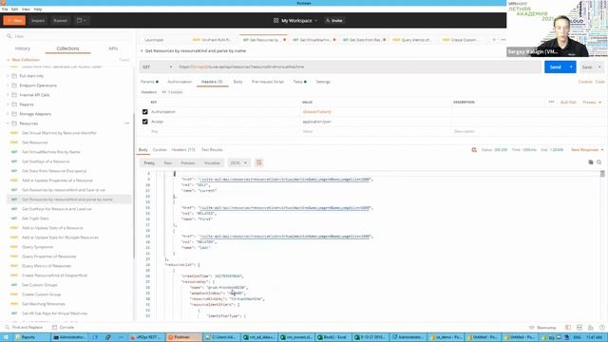Viewport: 608px width, 342px height.
Task: Open headers table column options ellipsis
Action: (551, 102)
